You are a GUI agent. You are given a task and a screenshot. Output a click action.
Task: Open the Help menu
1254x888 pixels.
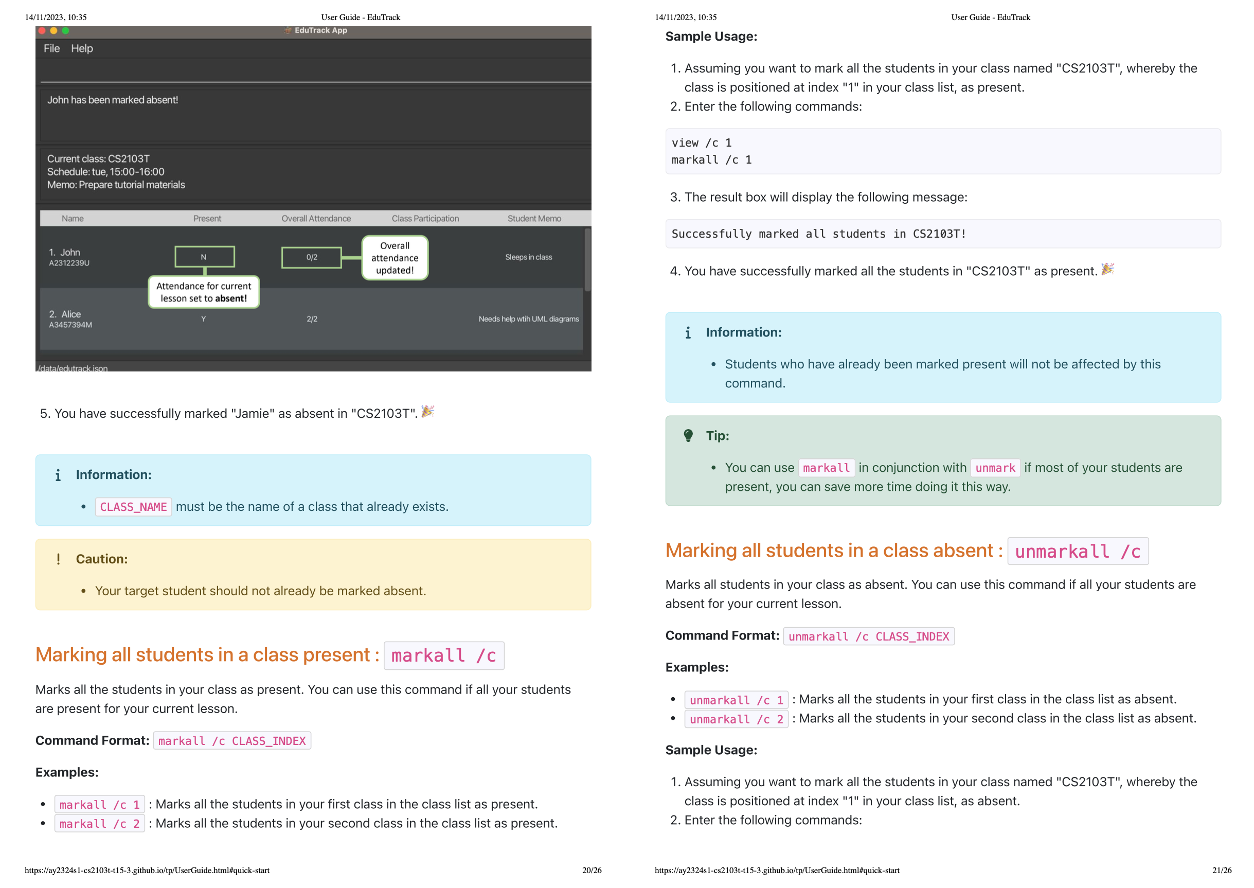point(82,48)
